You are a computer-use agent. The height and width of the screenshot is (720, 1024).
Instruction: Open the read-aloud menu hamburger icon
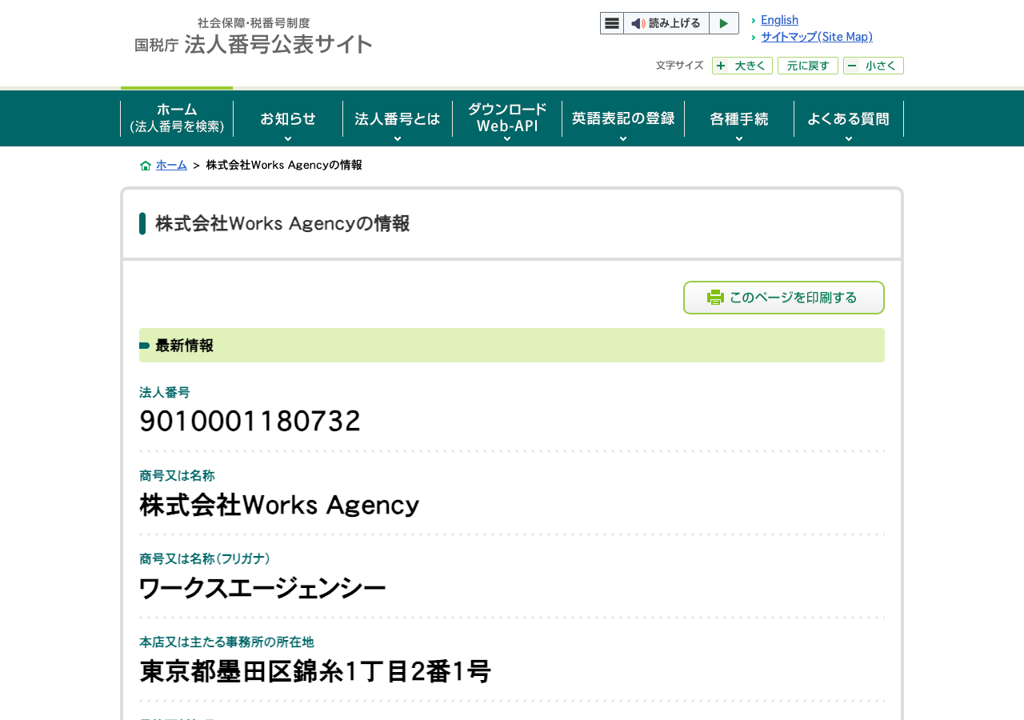click(612, 23)
